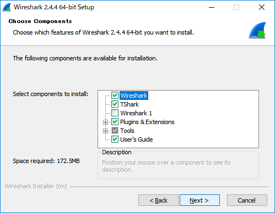The image size is (275, 213).
Task: Toggle the Plugins & Extensions checkbox
Action: (x=115, y=122)
